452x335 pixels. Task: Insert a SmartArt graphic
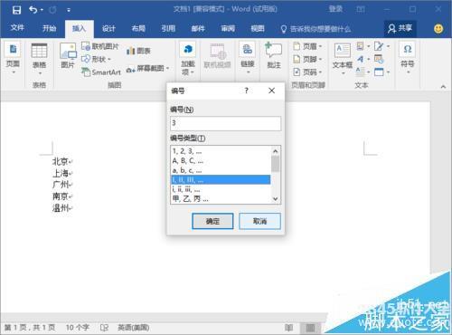coord(101,72)
